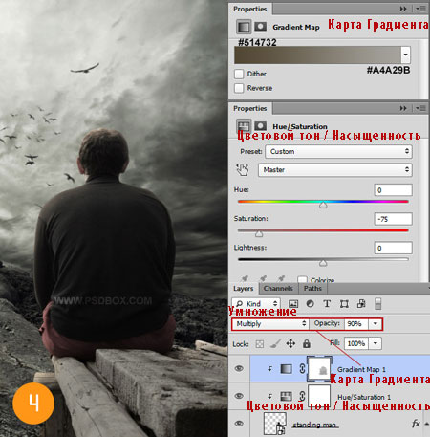Select the Gradient Map Properties tab
The width and height of the screenshot is (430, 437).
click(249, 9)
